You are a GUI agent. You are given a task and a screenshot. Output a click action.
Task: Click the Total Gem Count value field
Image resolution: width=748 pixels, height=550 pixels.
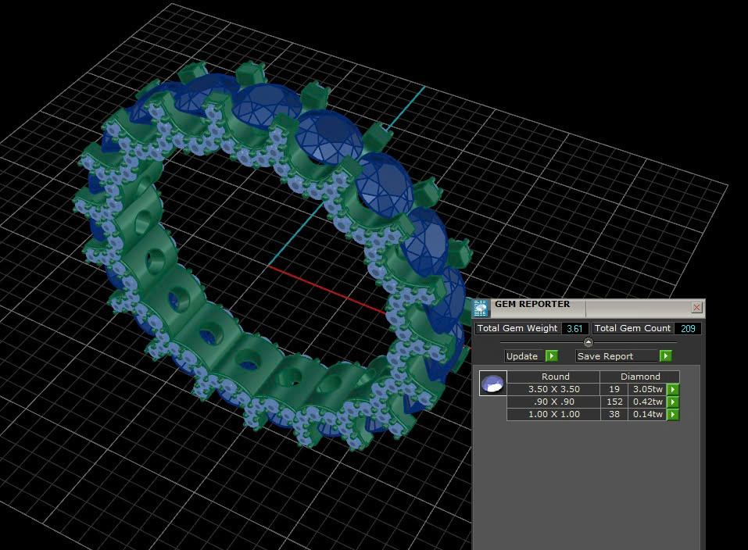(x=688, y=329)
